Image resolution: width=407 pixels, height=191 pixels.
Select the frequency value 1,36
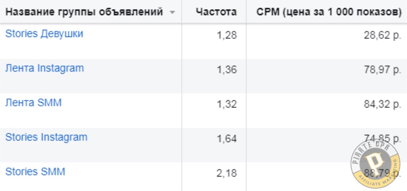227,70
